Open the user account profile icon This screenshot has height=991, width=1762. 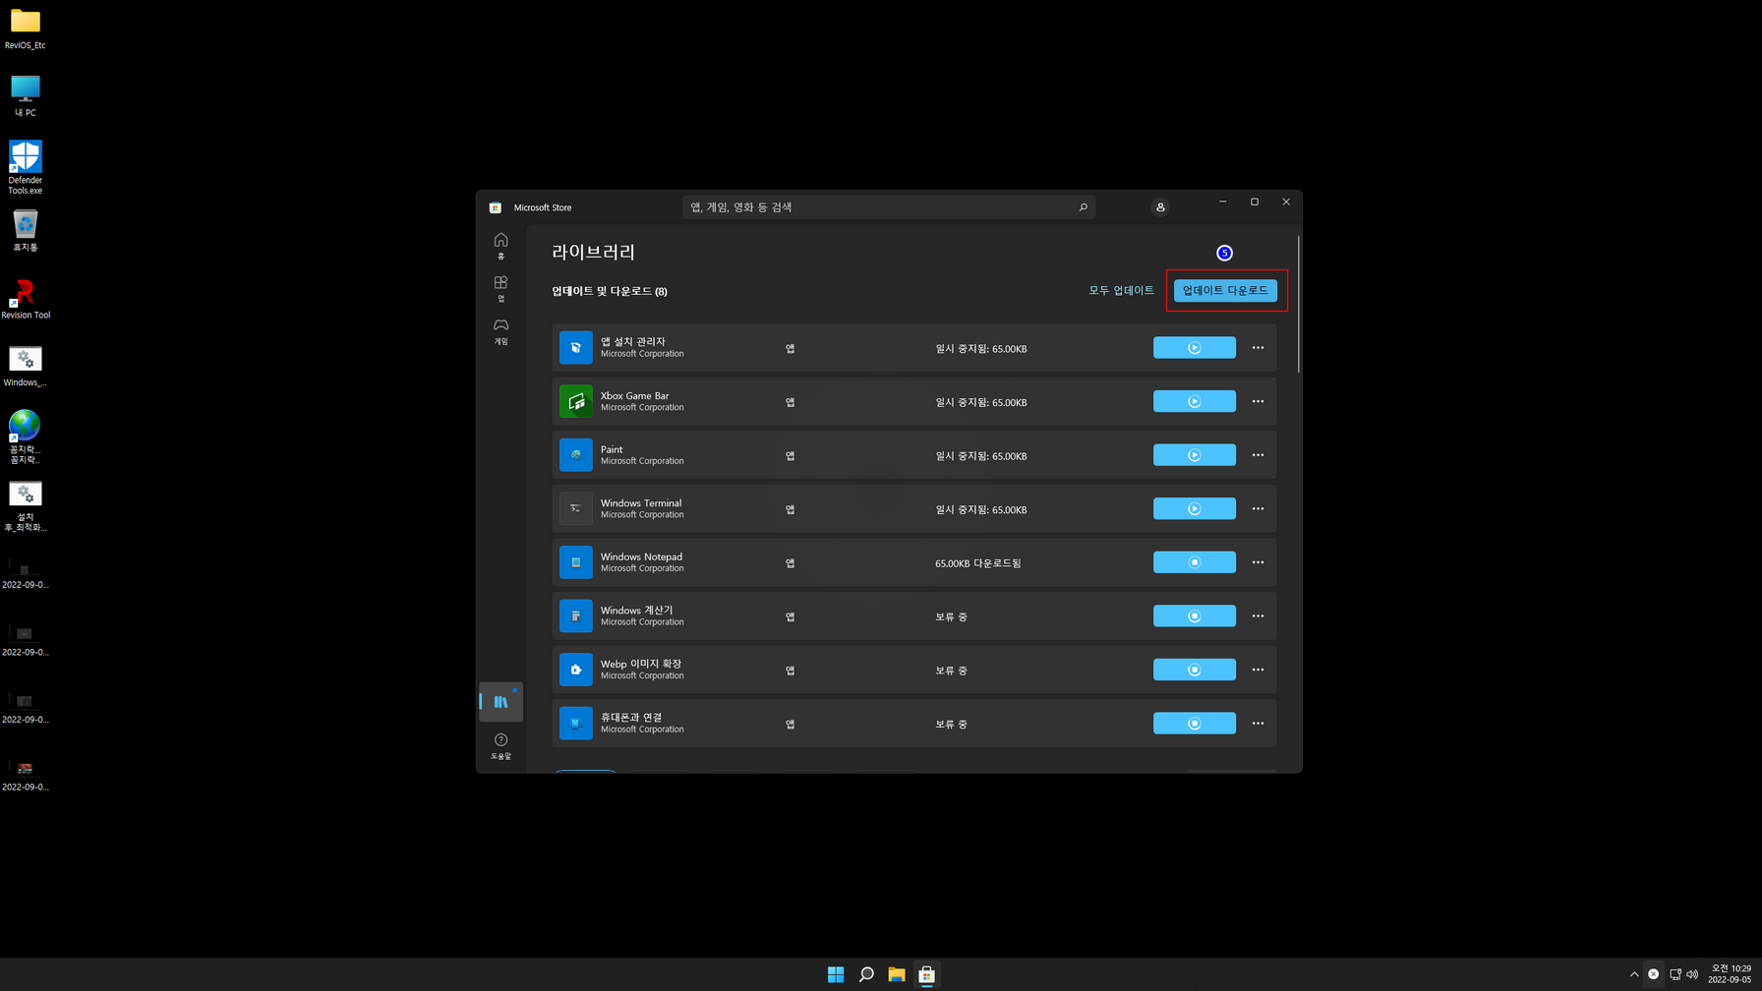pos(1160,207)
